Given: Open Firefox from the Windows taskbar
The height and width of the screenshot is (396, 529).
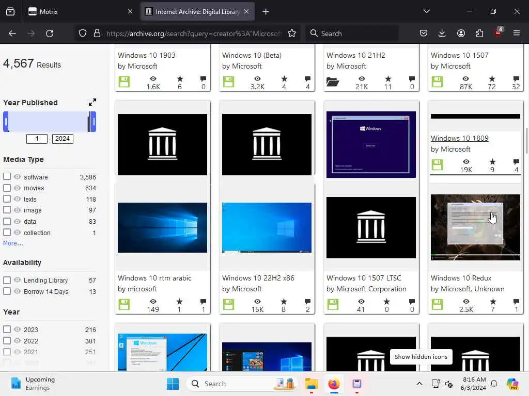Looking at the screenshot, I should pos(334,384).
